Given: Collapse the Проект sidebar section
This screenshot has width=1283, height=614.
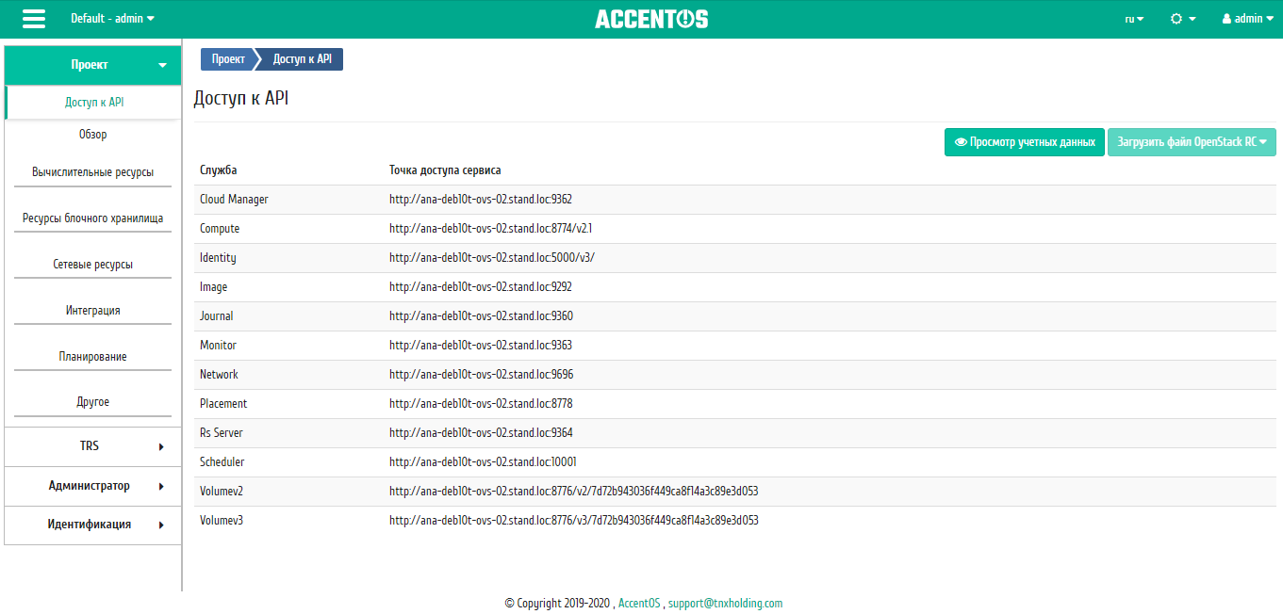Looking at the screenshot, I should click(x=92, y=65).
